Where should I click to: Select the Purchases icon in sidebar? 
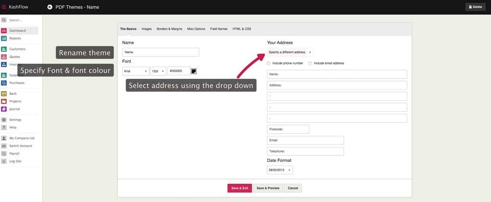[x=4, y=83]
